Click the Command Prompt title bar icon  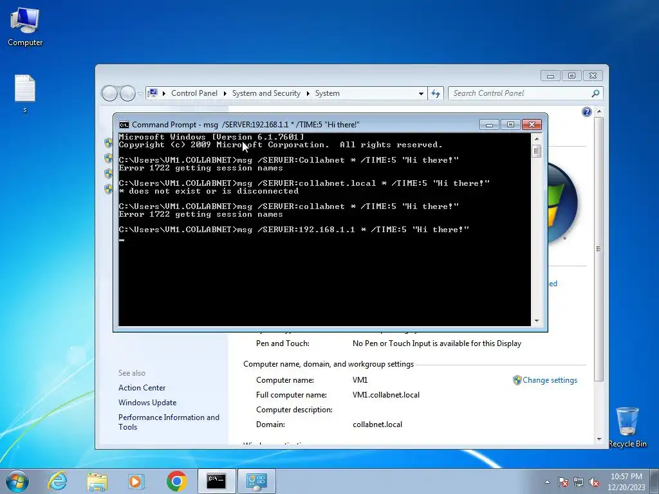click(124, 125)
